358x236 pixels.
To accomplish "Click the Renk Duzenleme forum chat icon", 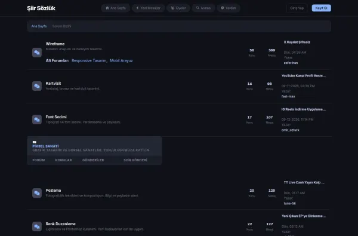I will click(37, 226).
